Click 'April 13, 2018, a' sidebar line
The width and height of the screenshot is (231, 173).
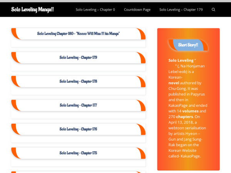[x=182, y=122]
